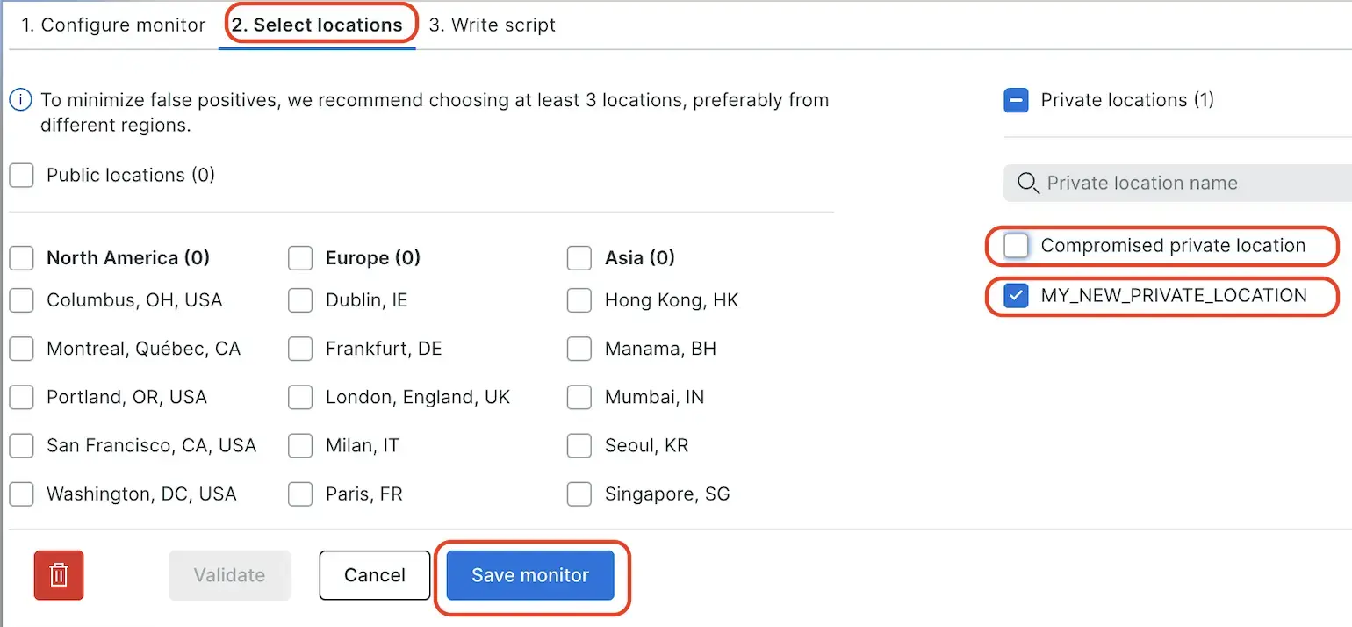Viewport: 1352px width, 627px height.
Task: Enable the Compromised private location checkbox
Action: (1016, 246)
